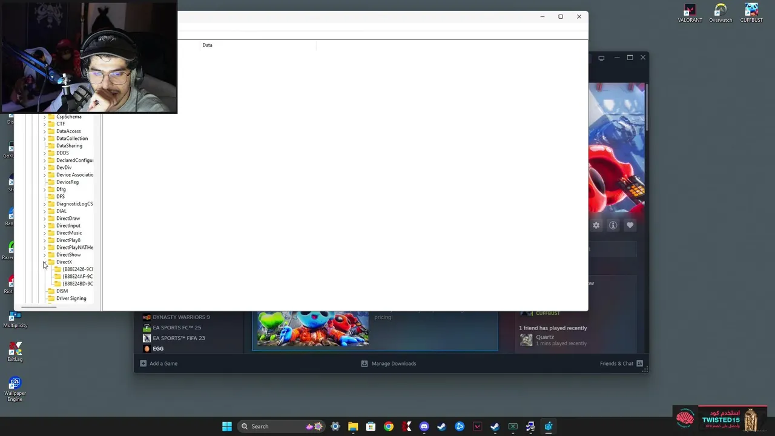Click Steam favorite heart icon
This screenshot has width=775, height=436.
click(x=630, y=225)
